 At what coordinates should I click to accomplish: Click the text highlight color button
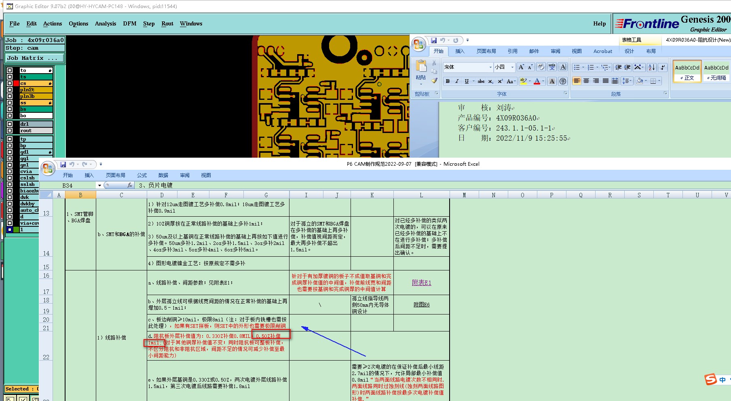[x=523, y=81]
